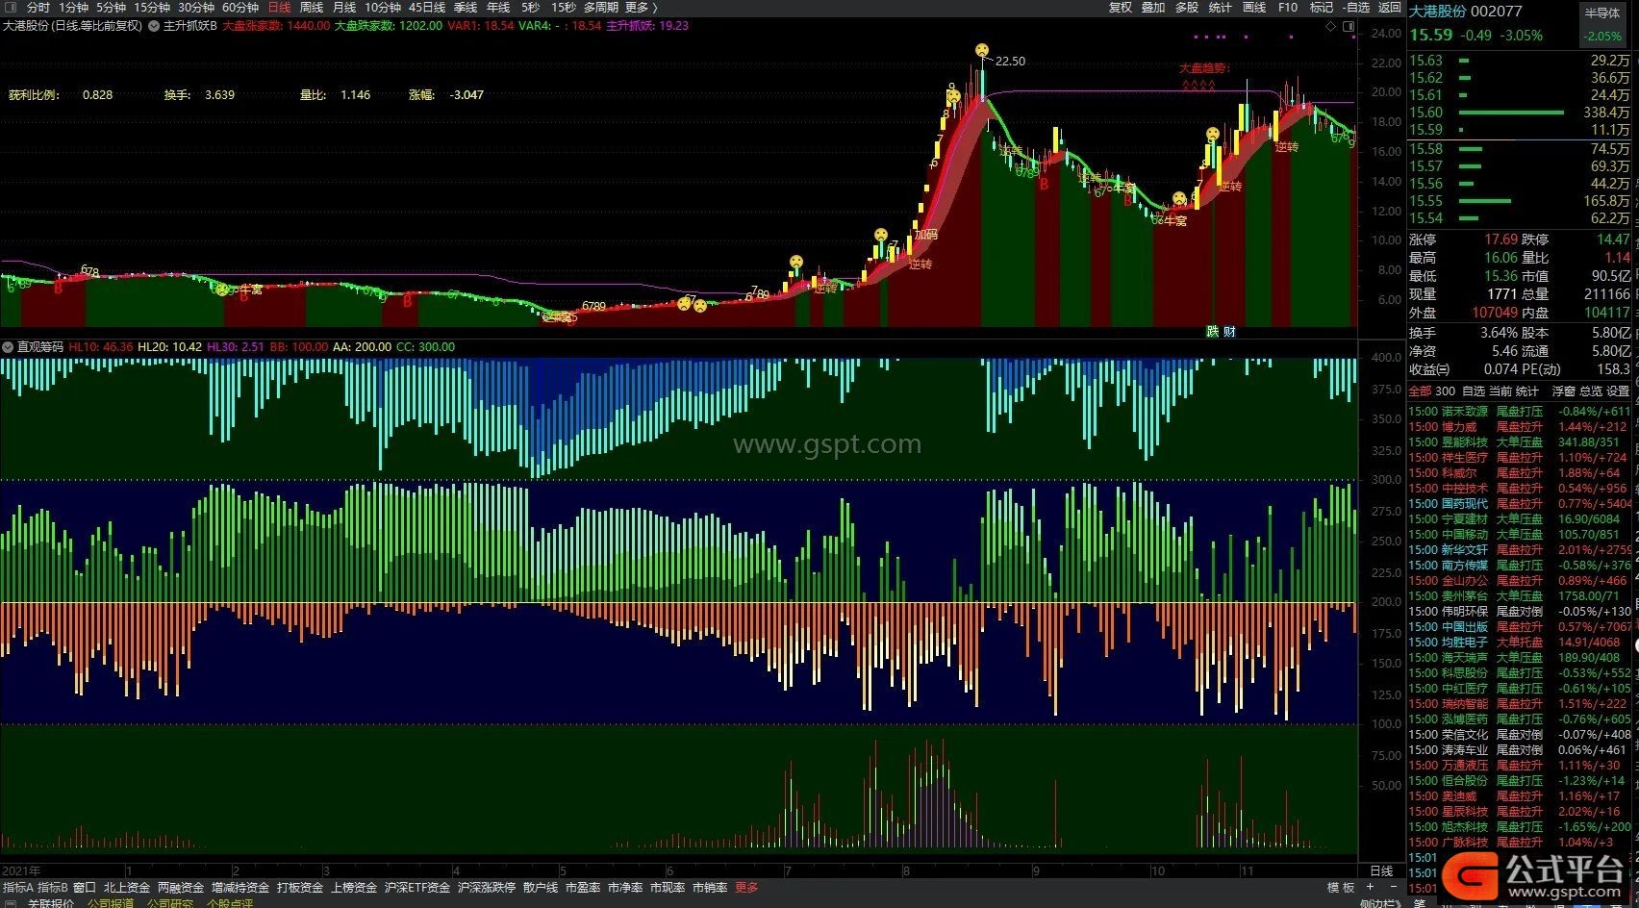Click the 财 icon below the chart
The height and width of the screenshot is (908, 1639).
click(x=1228, y=332)
